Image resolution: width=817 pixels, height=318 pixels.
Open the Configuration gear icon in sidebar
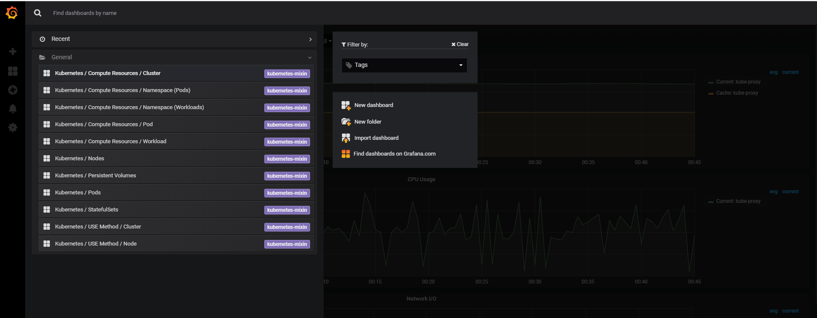pyautogui.click(x=13, y=127)
